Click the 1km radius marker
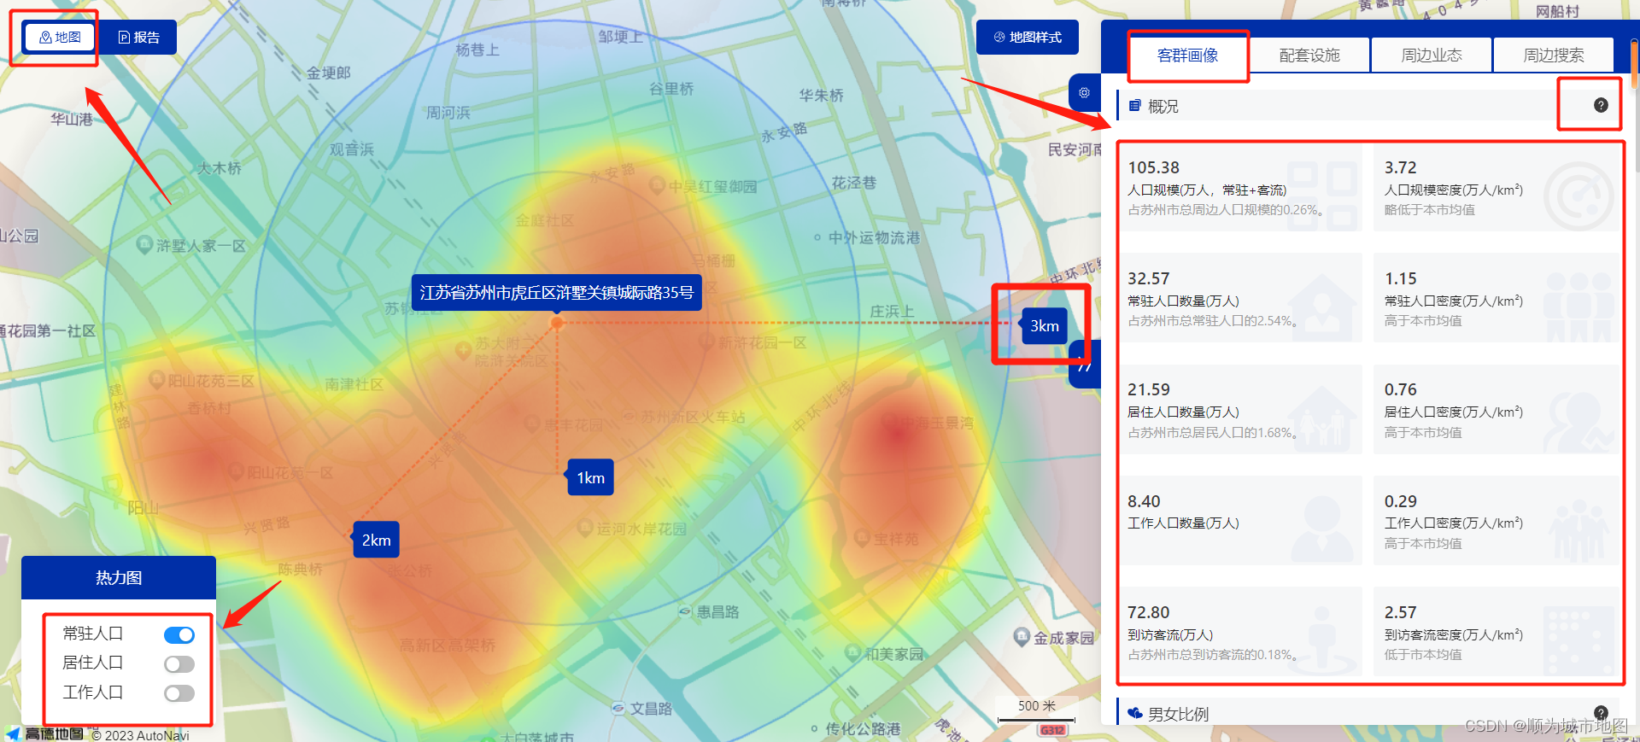The width and height of the screenshot is (1640, 742). tap(590, 477)
